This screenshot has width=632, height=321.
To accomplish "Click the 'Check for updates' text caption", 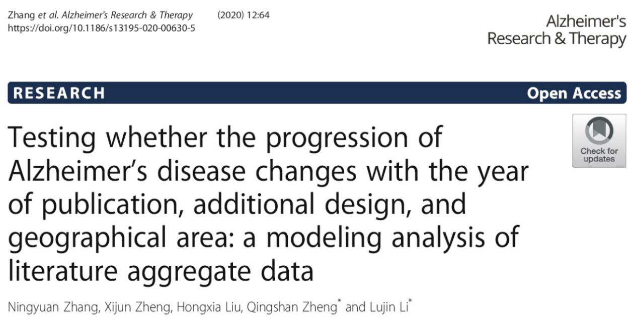I will click(x=599, y=155).
